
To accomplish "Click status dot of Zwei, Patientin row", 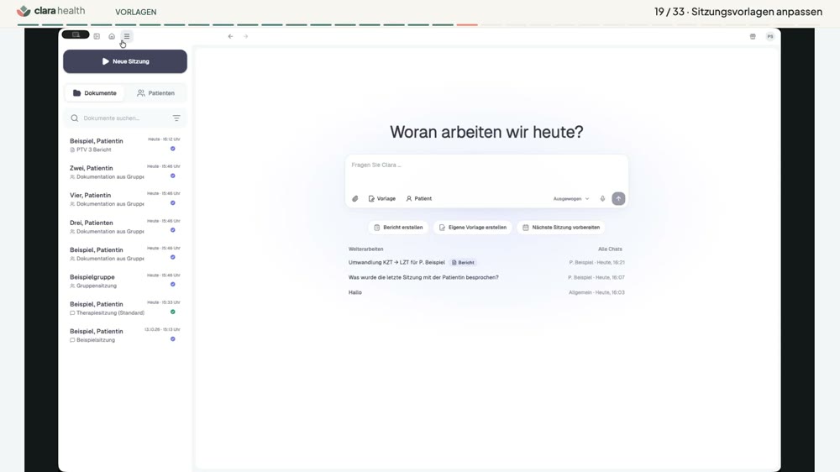I will (172, 176).
